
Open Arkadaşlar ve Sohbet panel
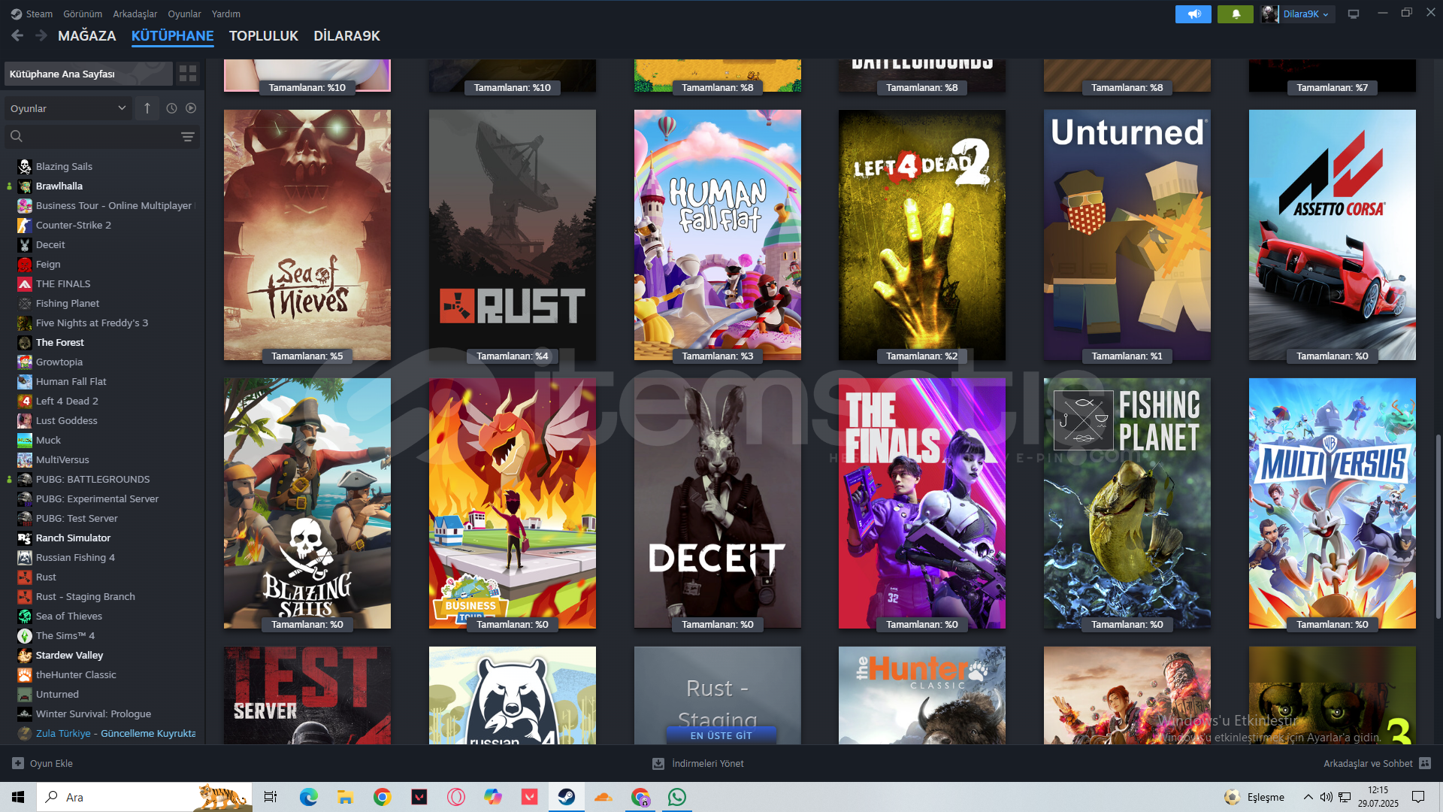click(1377, 763)
